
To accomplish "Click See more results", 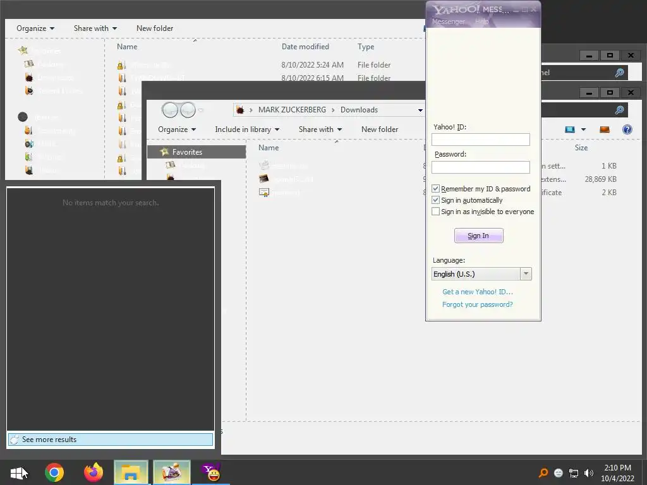I will click(x=111, y=440).
